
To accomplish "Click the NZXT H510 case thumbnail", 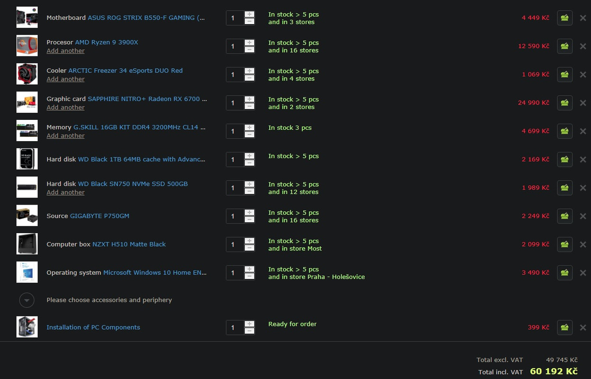I will tap(27, 244).
